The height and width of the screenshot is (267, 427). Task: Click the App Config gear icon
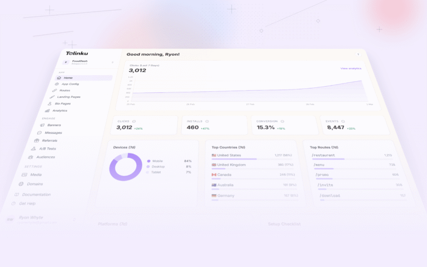(57, 84)
